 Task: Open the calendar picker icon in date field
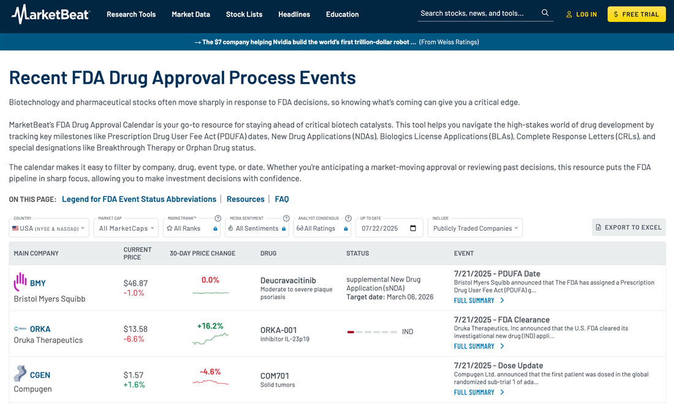[x=413, y=228]
